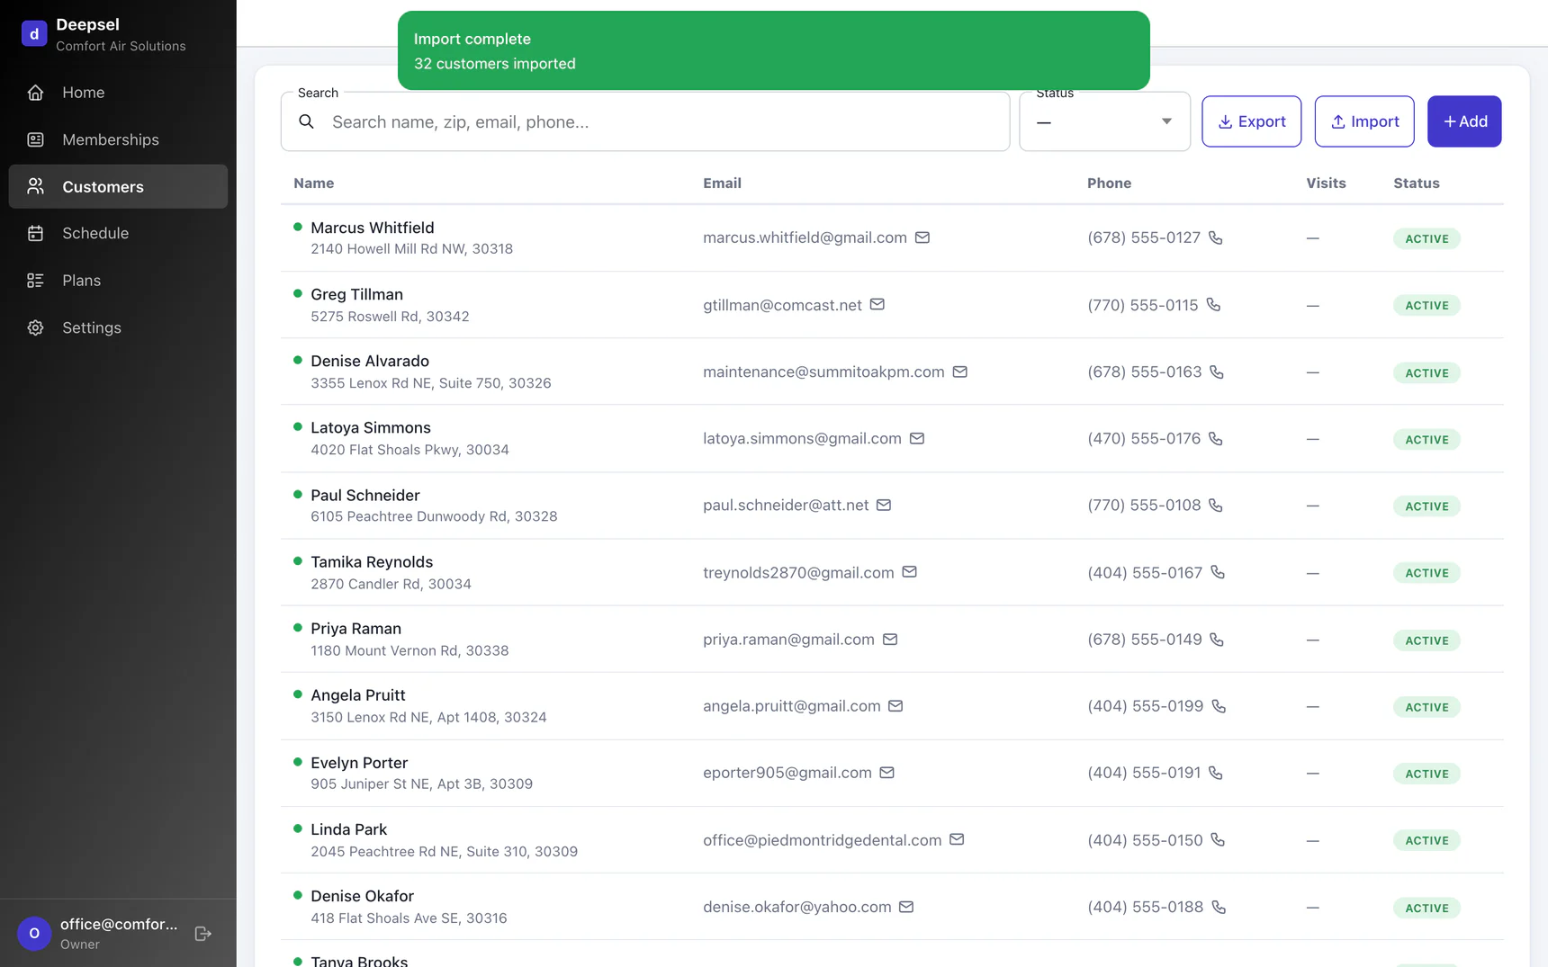1548x967 pixels.
Task: Open Settings from the sidebar
Action: coord(118,327)
